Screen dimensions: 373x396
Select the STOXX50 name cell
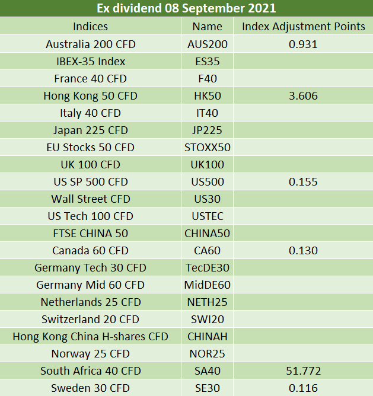[207, 147]
